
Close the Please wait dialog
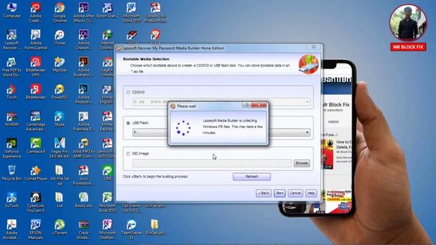[x=259, y=105]
